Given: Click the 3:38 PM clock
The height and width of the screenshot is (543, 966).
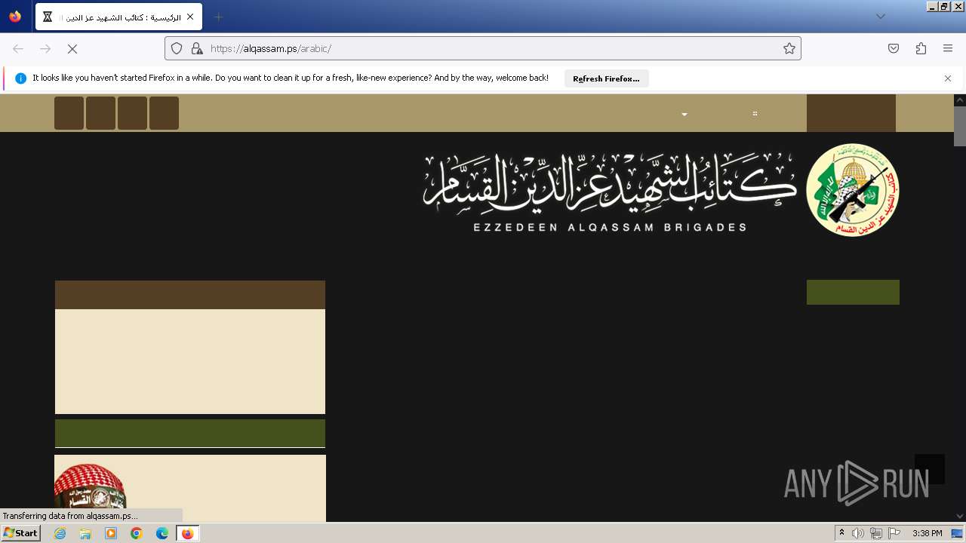Looking at the screenshot, I should click(x=927, y=533).
